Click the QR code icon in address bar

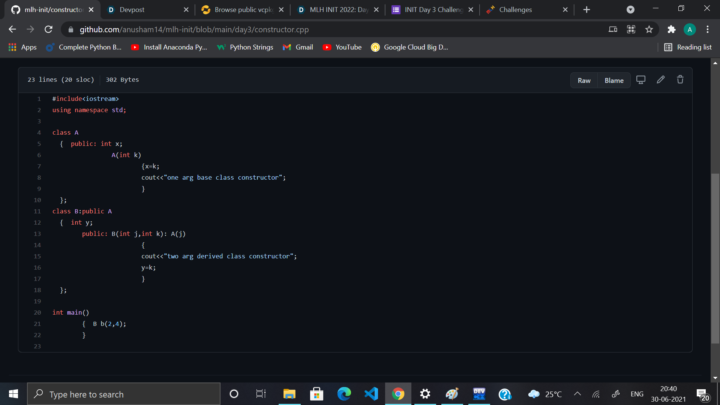click(631, 29)
